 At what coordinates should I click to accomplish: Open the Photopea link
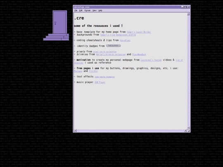click(78, 71)
